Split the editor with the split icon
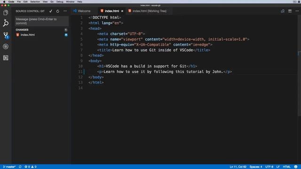301x169 pixels. (290, 11)
